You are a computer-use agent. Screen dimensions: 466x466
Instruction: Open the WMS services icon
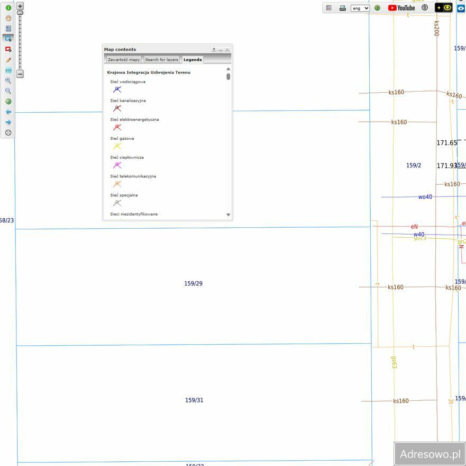(342, 8)
